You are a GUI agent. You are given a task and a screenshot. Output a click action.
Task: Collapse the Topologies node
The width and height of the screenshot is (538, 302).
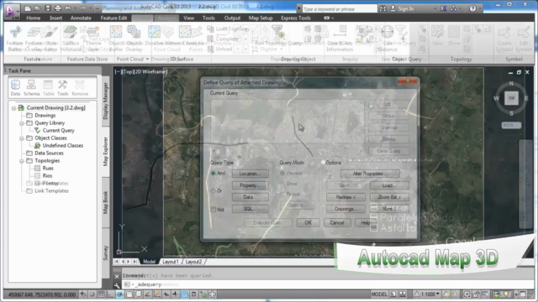click(21, 160)
